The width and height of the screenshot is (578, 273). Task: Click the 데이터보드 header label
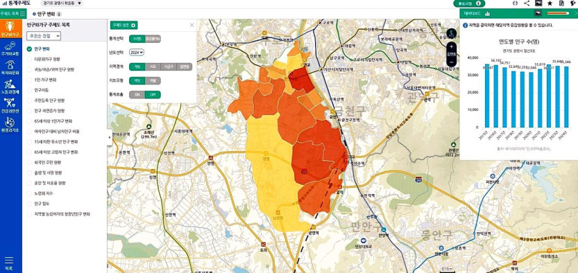click(x=473, y=14)
